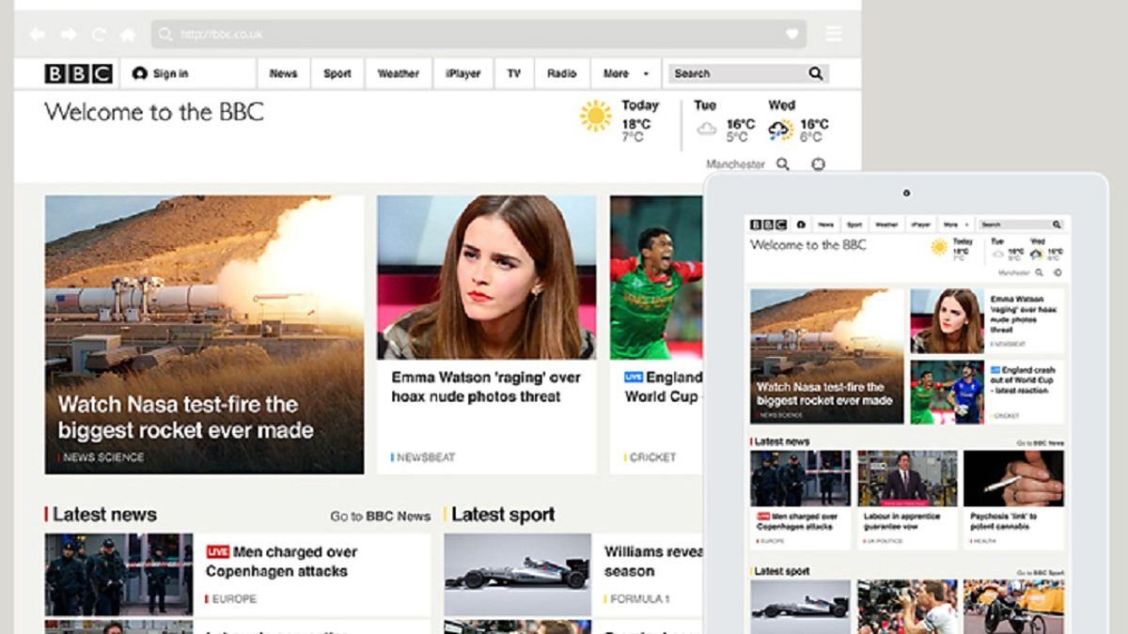Select the iPlayer navigation tab
The image size is (1128, 634).
coord(462,73)
